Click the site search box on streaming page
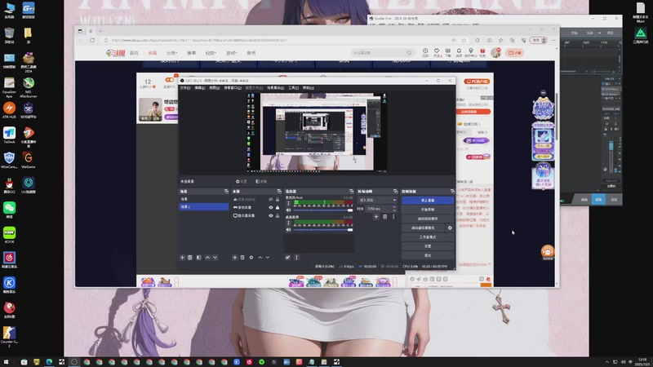Image resolution: width=653 pixels, height=367 pixels. pyautogui.click(x=382, y=53)
